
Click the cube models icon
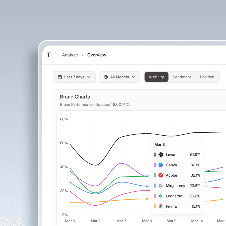106,77
